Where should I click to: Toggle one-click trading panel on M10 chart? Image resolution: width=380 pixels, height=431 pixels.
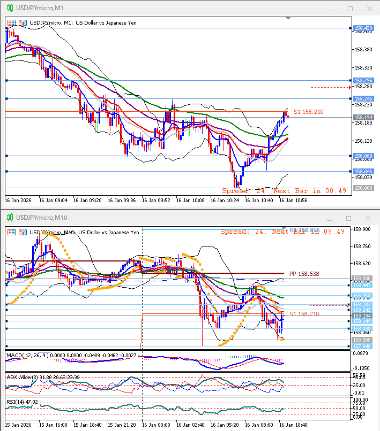(12, 232)
